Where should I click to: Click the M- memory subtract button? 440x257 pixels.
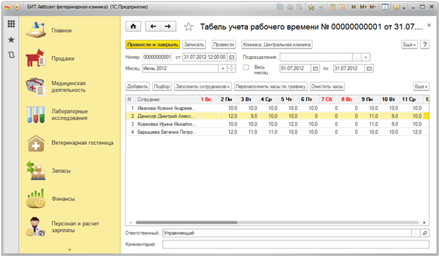[373, 7]
